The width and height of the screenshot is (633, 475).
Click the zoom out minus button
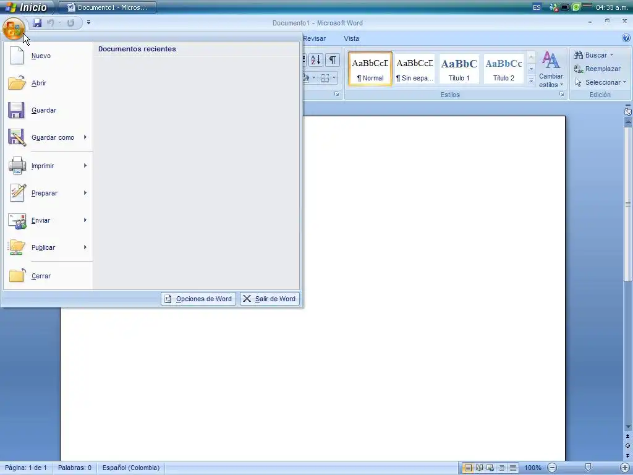pos(552,468)
